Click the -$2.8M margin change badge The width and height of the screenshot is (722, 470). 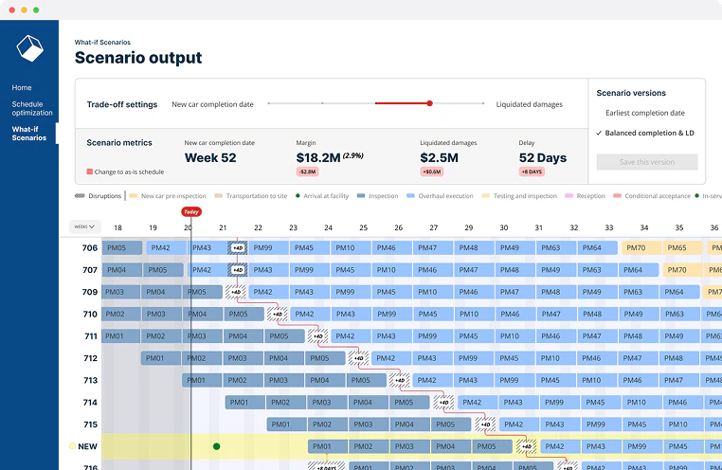(x=308, y=172)
